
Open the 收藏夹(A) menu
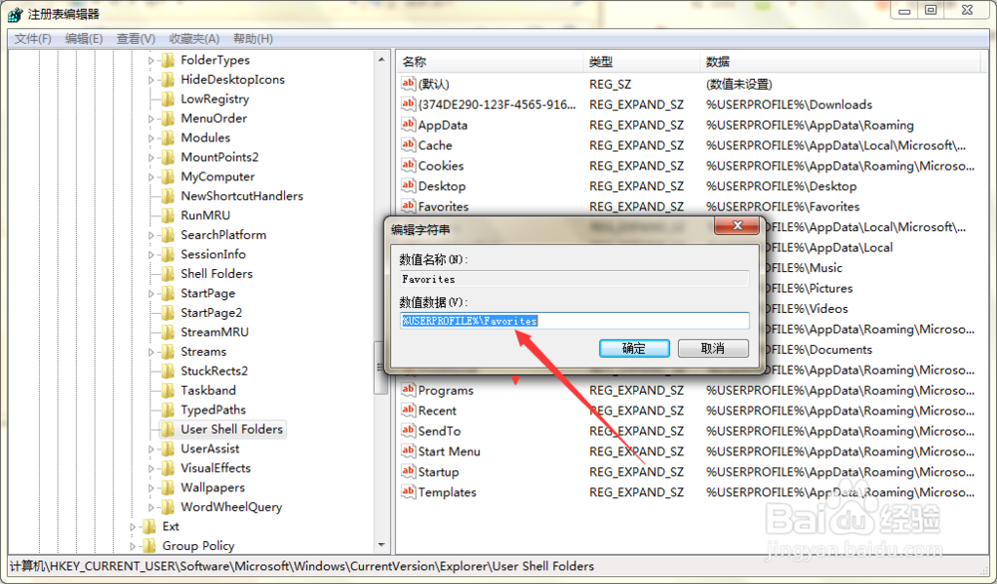coord(194,39)
